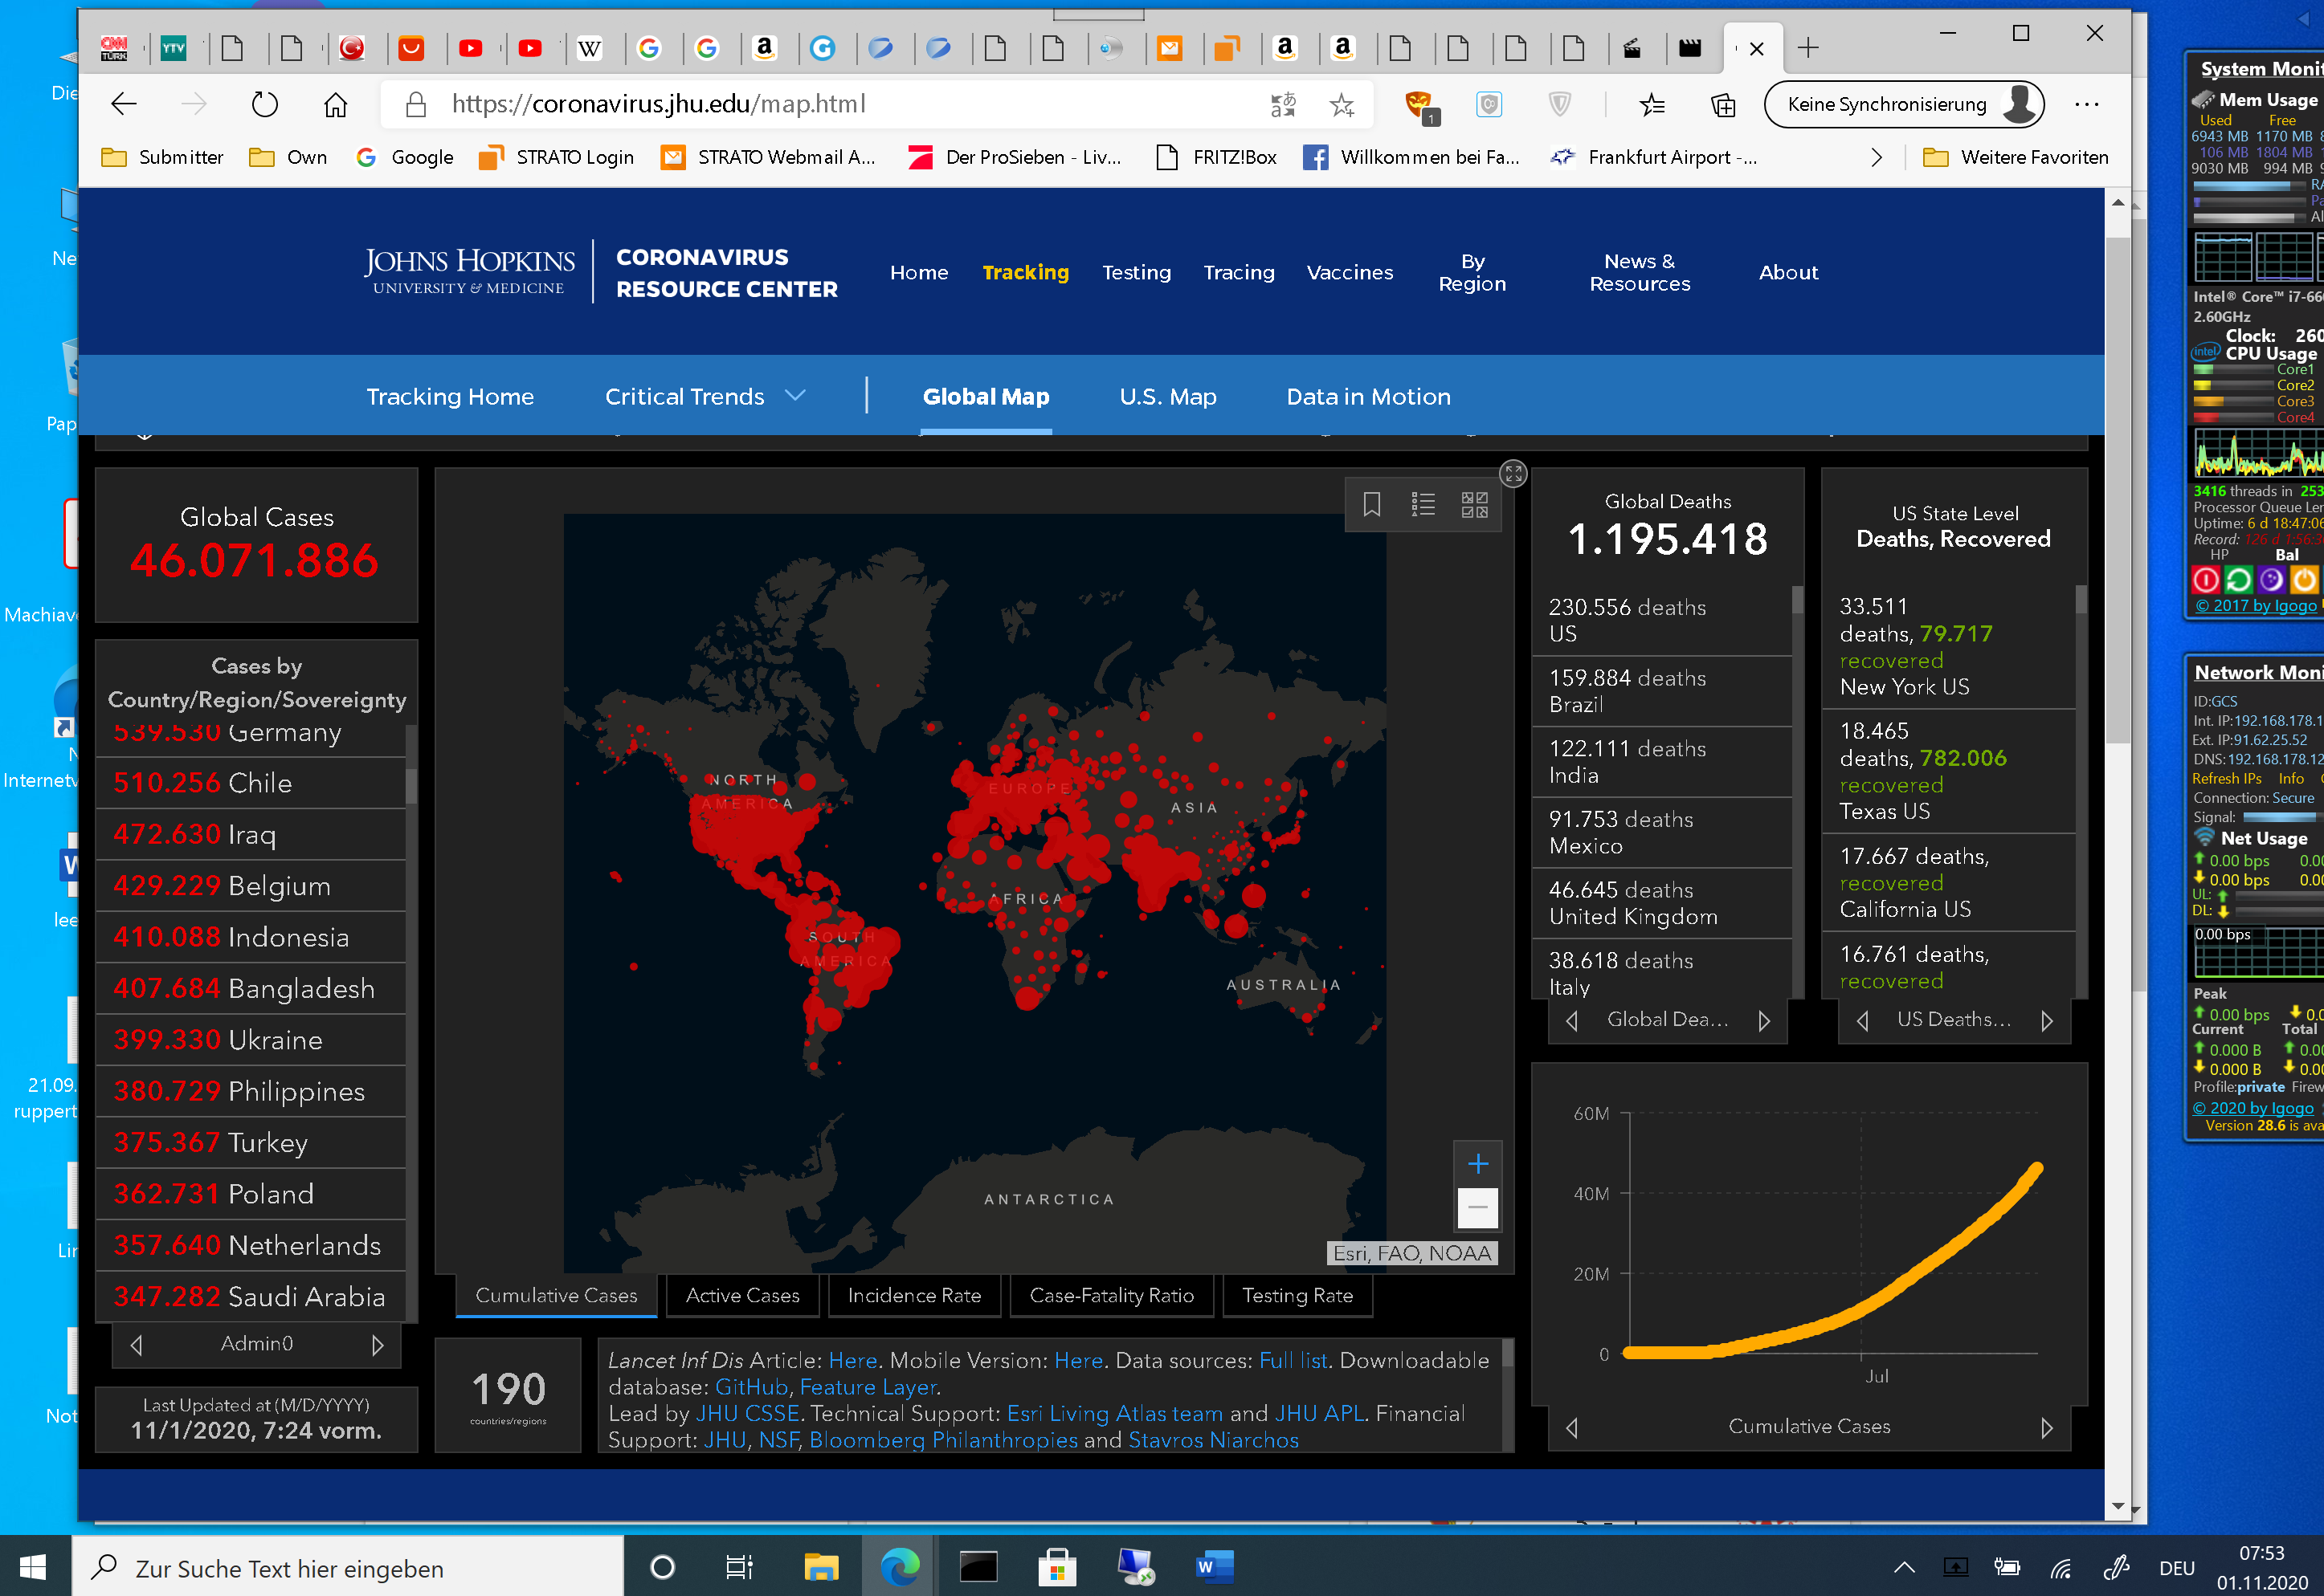The width and height of the screenshot is (2324, 1596).
Task: Click the browser back arrow
Action: pyautogui.click(x=124, y=104)
